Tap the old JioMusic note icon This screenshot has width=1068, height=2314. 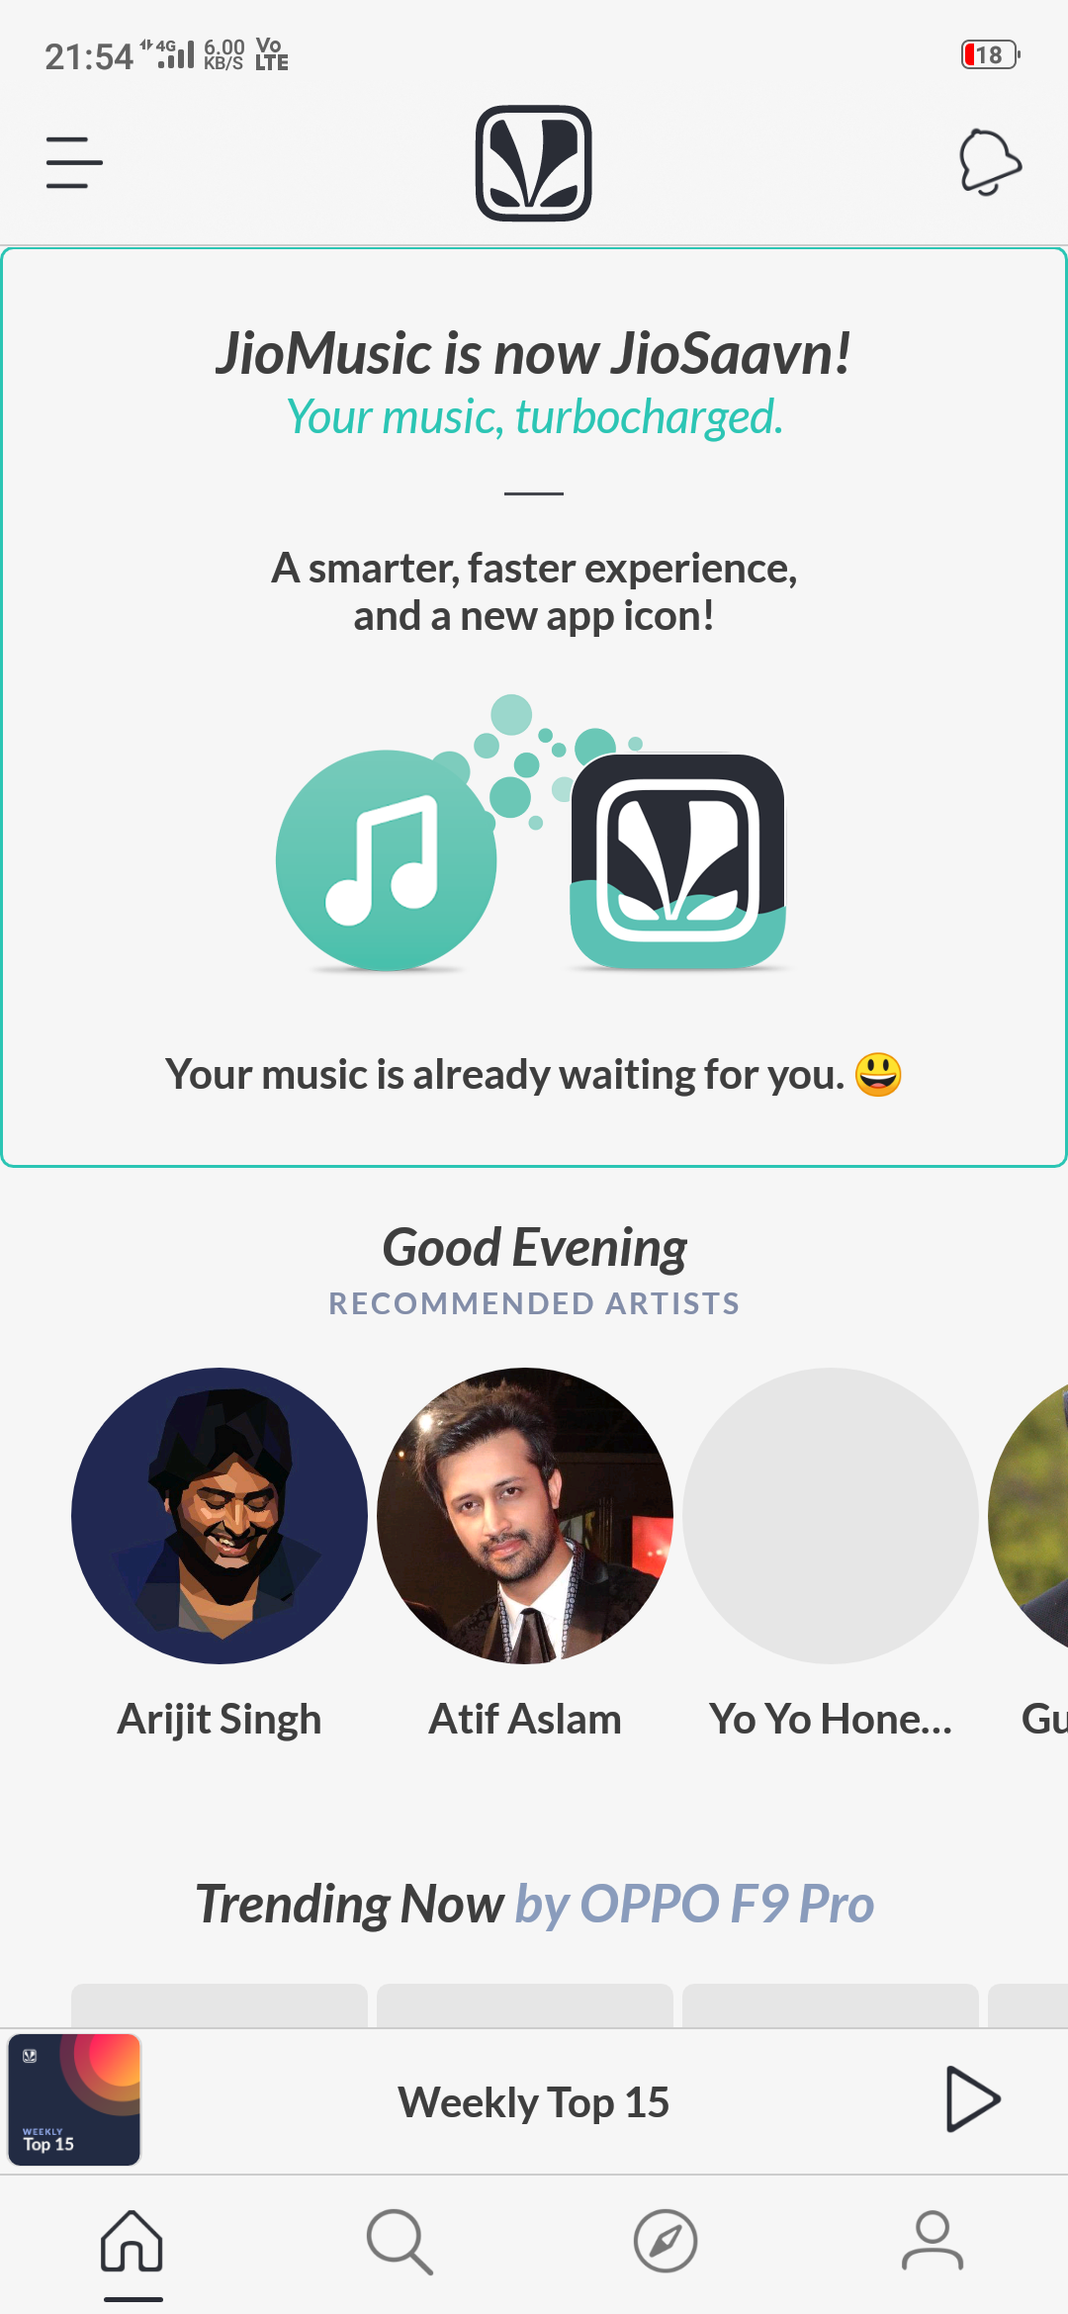tap(386, 860)
